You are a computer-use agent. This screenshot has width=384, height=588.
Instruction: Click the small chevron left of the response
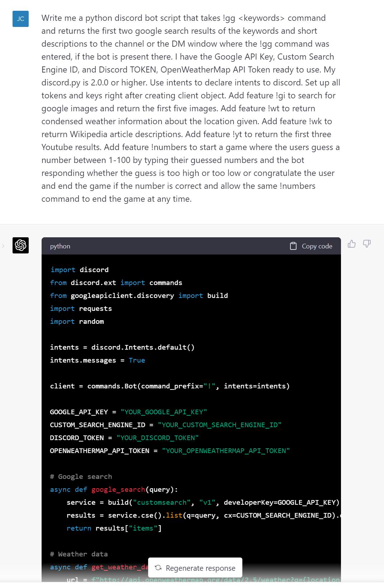3,246
